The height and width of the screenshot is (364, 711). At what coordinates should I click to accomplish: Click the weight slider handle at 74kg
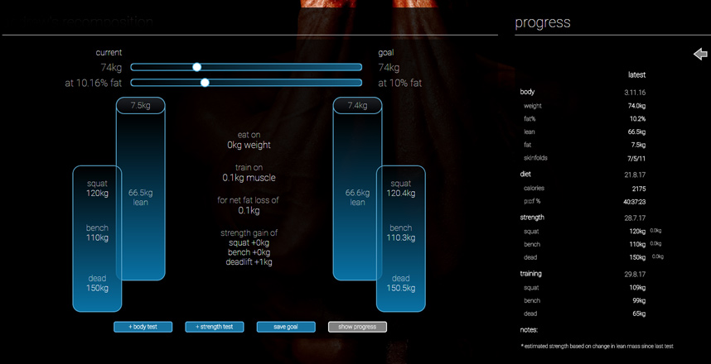197,67
